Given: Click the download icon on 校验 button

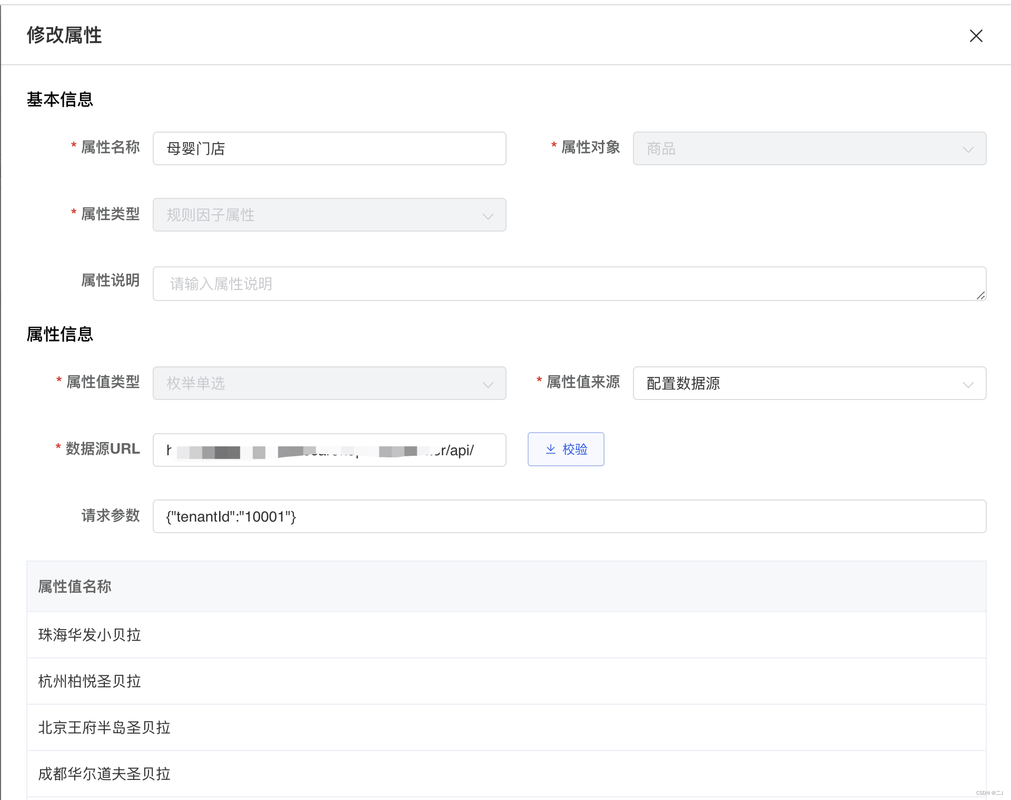Looking at the screenshot, I should coord(550,449).
